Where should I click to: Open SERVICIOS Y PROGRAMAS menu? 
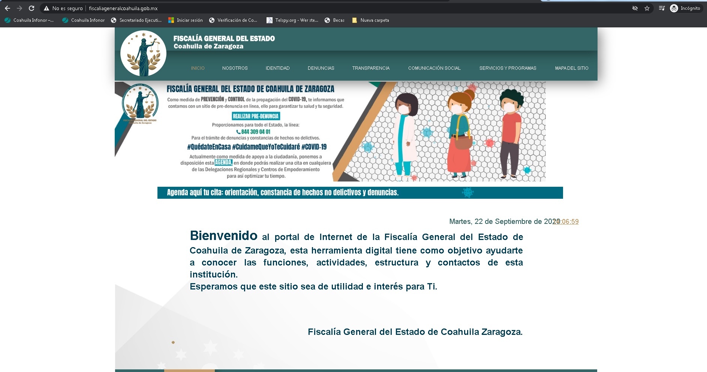(x=508, y=68)
